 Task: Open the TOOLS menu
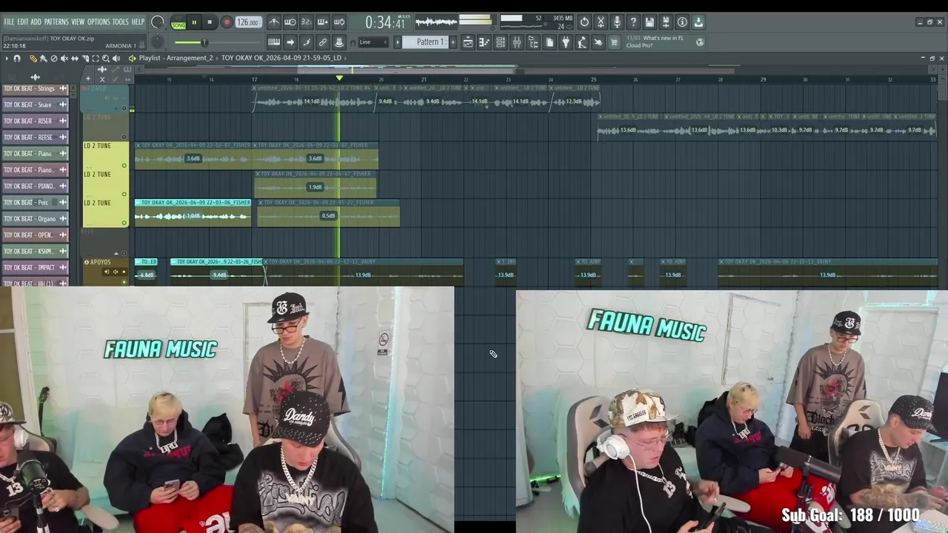[120, 22]
